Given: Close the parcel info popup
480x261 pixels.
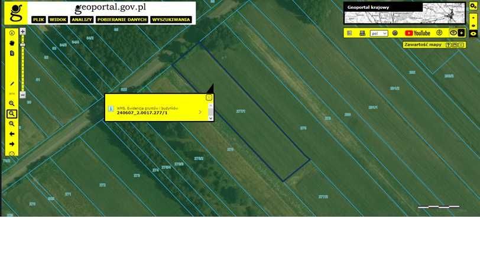Looking at the screenshot, I should point(209,97).
